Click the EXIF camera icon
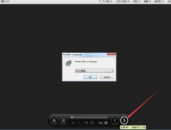 [x=2, y=1]
